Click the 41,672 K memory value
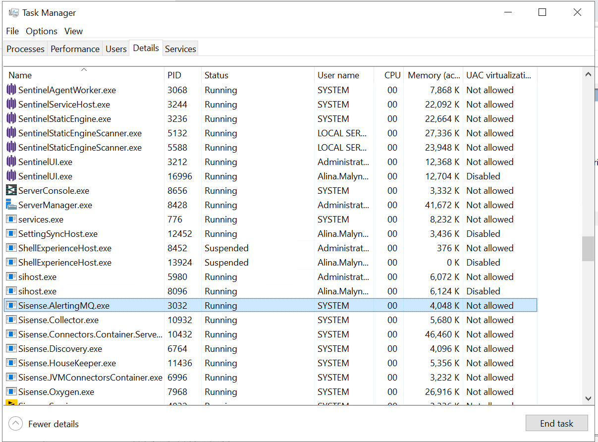 [x=442, y=205]
